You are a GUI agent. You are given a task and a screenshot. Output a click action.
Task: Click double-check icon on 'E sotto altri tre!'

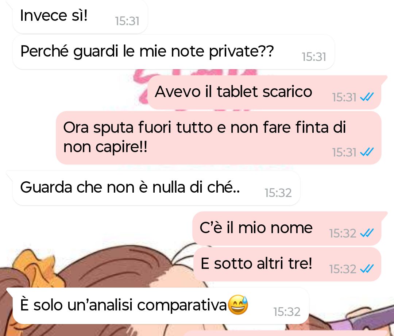367,269
